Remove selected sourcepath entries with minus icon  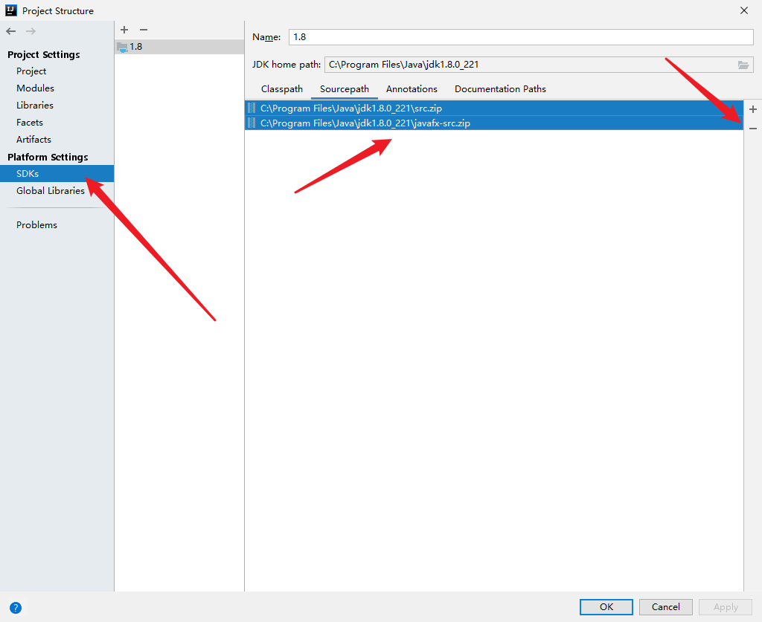tap(753, 129)
